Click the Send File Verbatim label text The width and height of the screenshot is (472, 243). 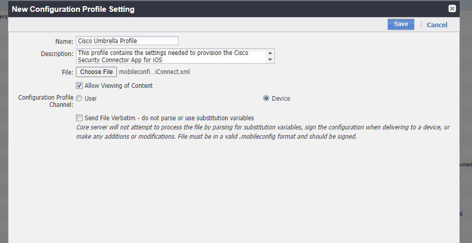click(x=169, y=118)
